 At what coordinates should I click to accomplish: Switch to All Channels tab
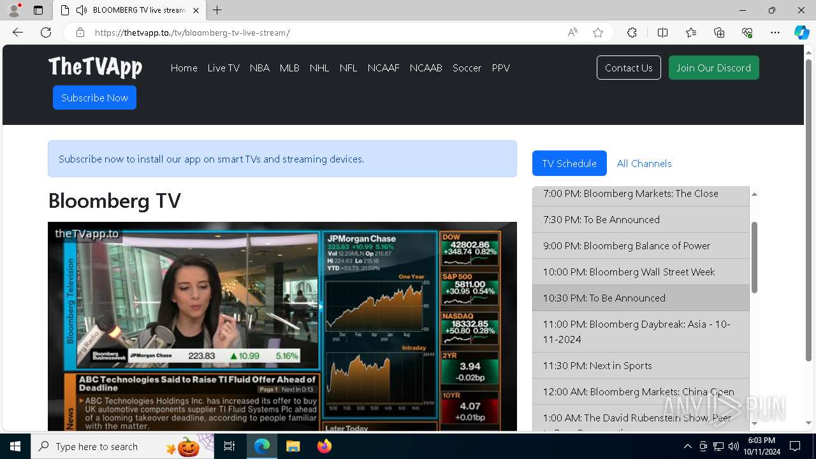click(x=645, y=163)
